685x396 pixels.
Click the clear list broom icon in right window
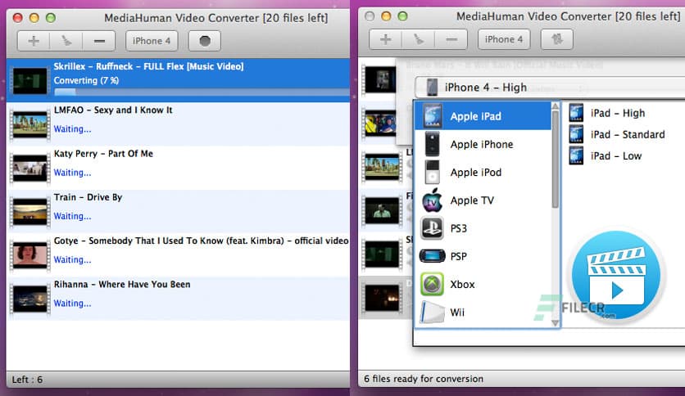418,39
